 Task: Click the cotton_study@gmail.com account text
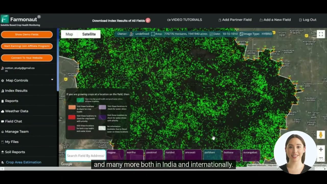coord(20,69)
